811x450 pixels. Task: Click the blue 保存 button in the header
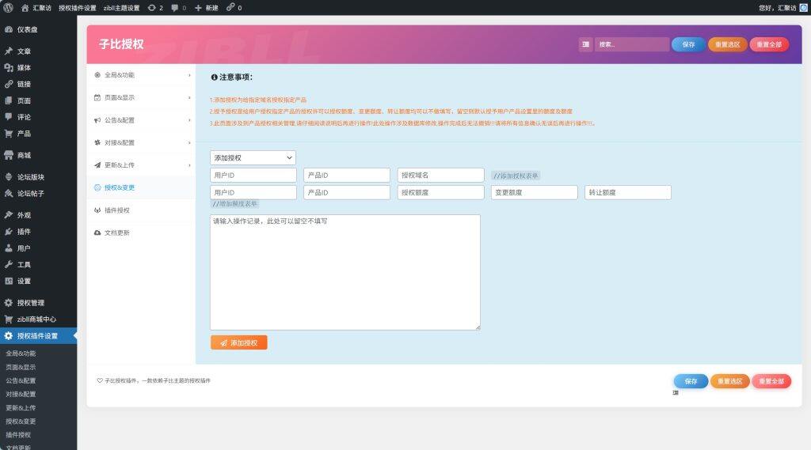(x=688, y=44)
